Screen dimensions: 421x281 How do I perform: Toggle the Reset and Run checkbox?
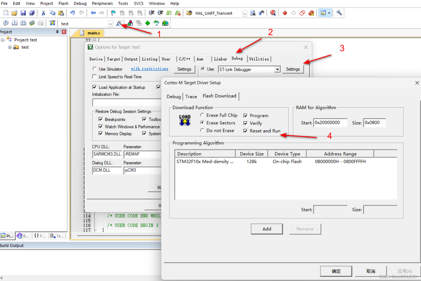245,131
